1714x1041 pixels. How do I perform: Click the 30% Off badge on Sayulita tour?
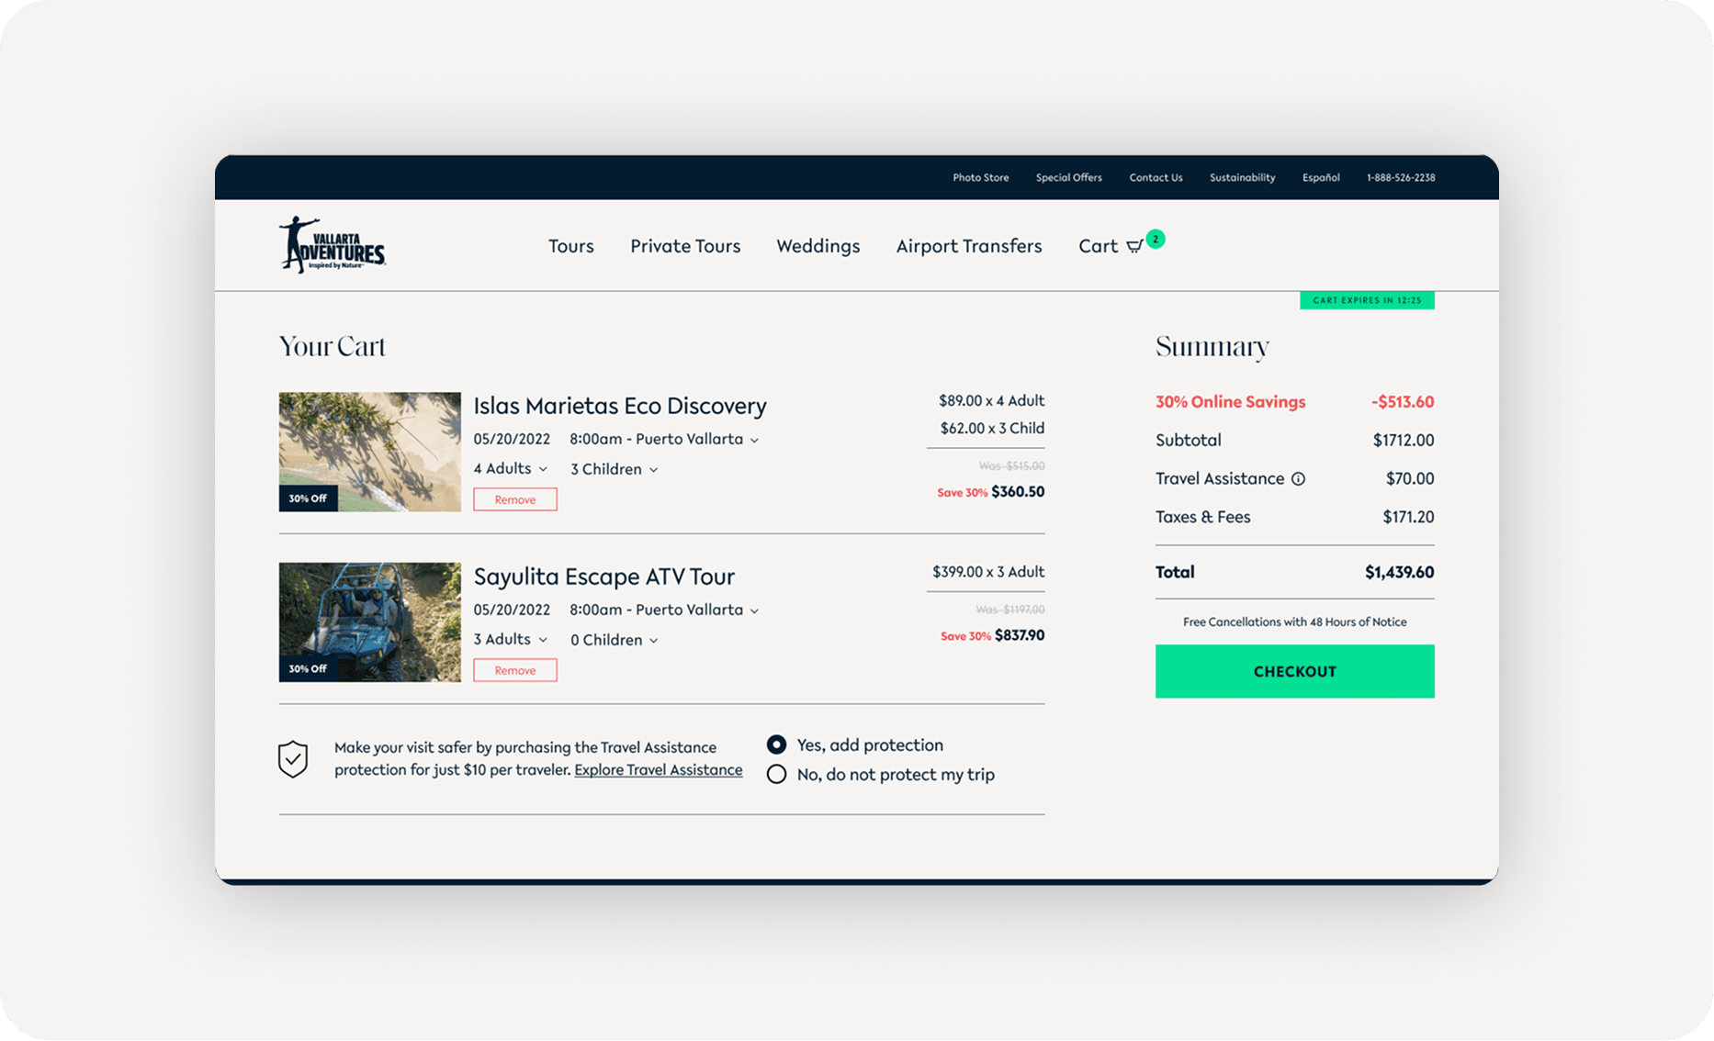pos(309,668)
